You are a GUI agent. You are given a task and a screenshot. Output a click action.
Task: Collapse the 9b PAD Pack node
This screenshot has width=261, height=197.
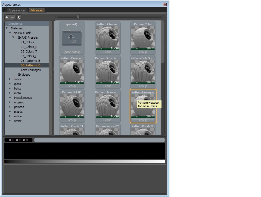(x=10, y=33)
